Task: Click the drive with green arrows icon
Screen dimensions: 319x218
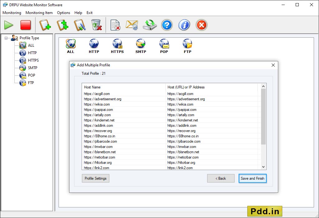Action: point(150,25)
